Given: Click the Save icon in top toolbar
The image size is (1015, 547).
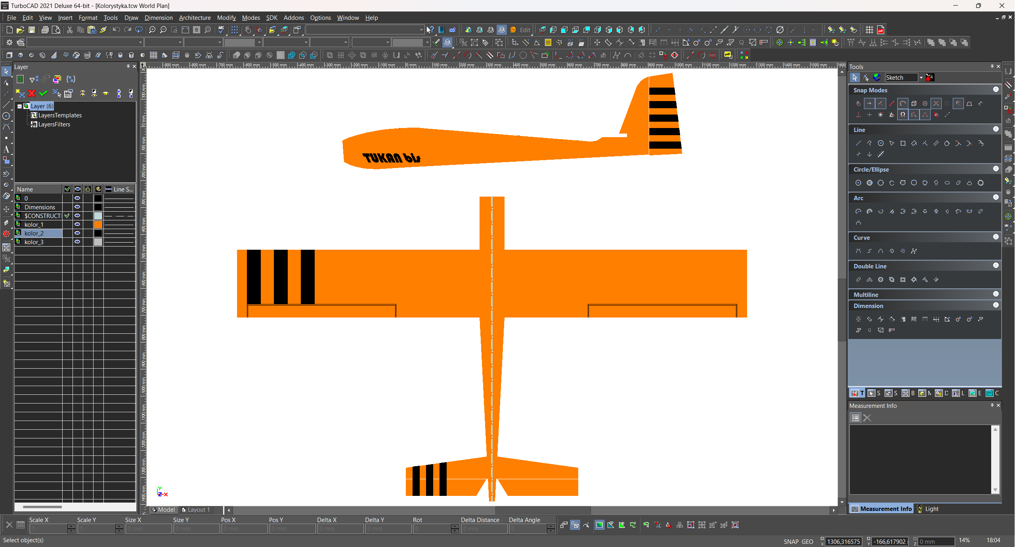Looking at the screenshot, I should tap(32, 30).
